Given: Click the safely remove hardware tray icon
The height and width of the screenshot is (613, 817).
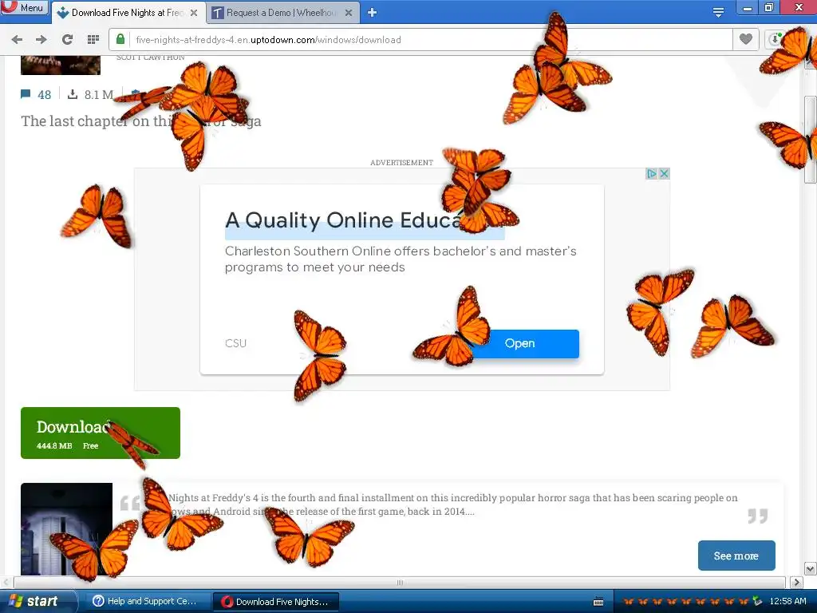Looking at the screenshot, I should 757,601.
